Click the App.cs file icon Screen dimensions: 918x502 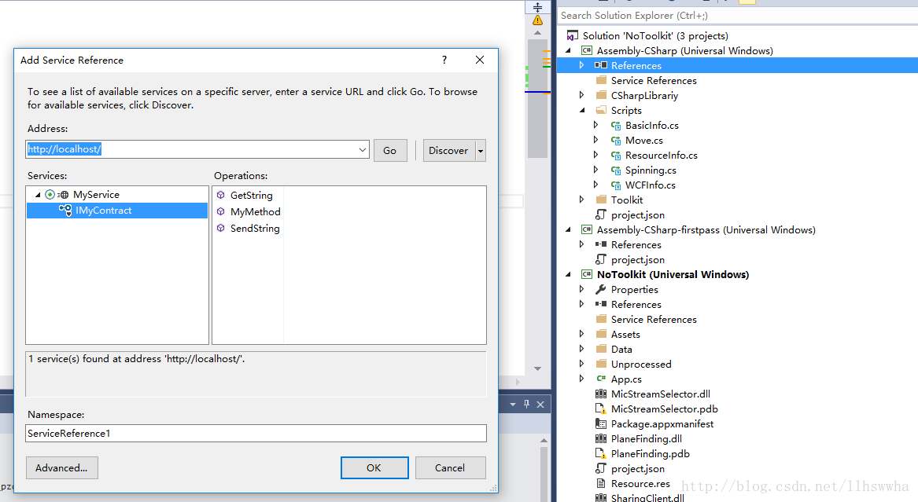pos(601,379)
